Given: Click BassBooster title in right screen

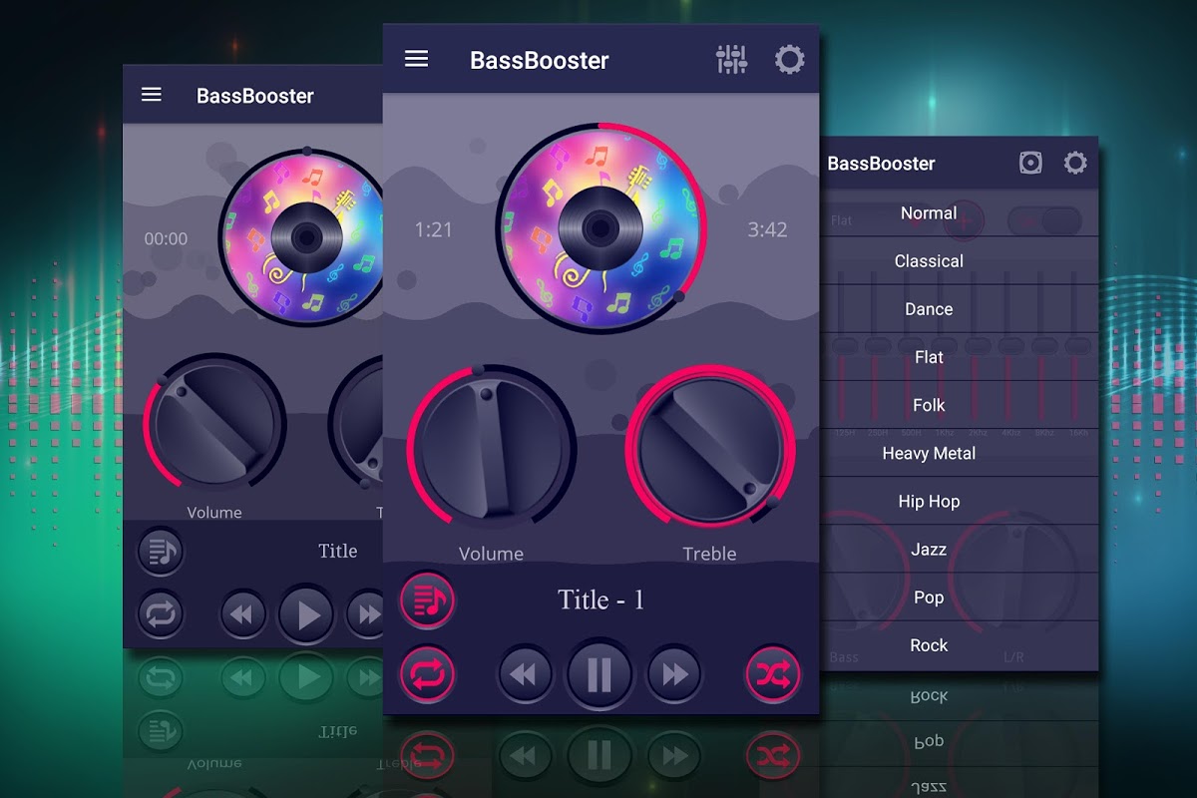Looking at the screenshot, I should tap(882, 164).
